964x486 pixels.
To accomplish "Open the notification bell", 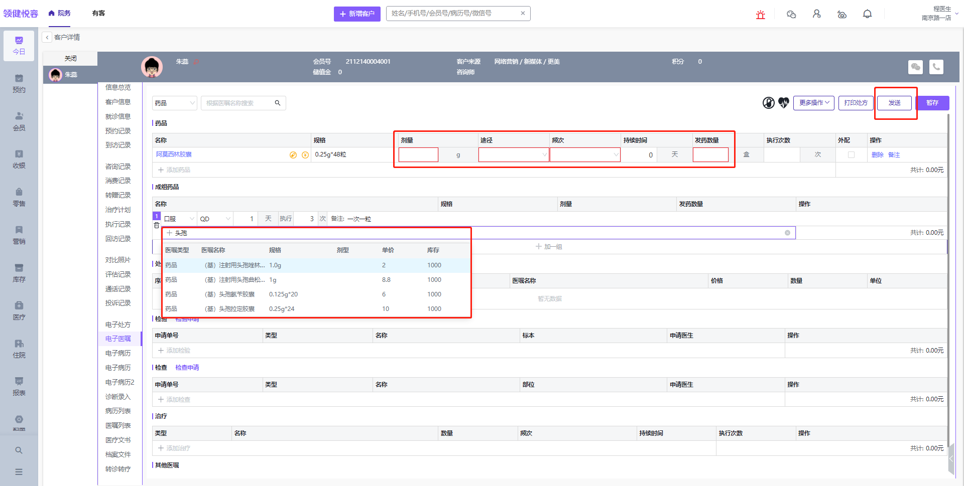I will (867, 14).
